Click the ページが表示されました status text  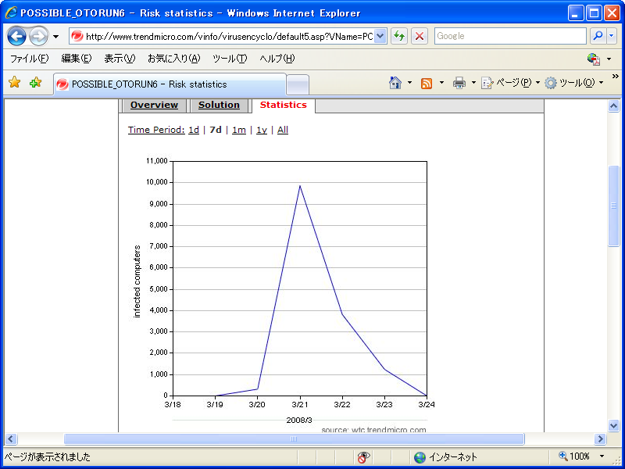(48, 456)
